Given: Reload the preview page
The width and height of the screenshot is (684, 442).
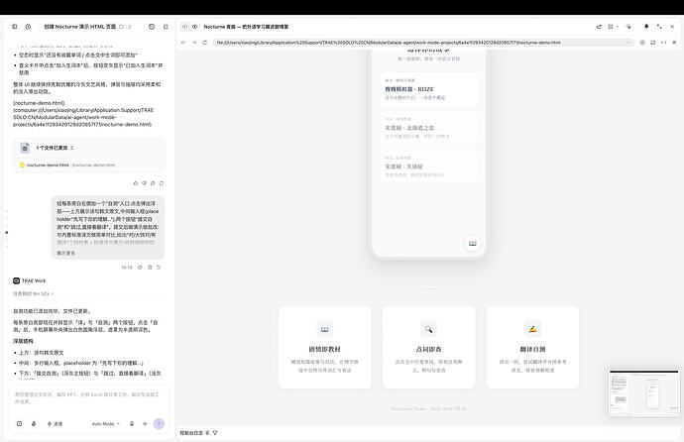Looking at the screenshot, I should coord(204,43).
